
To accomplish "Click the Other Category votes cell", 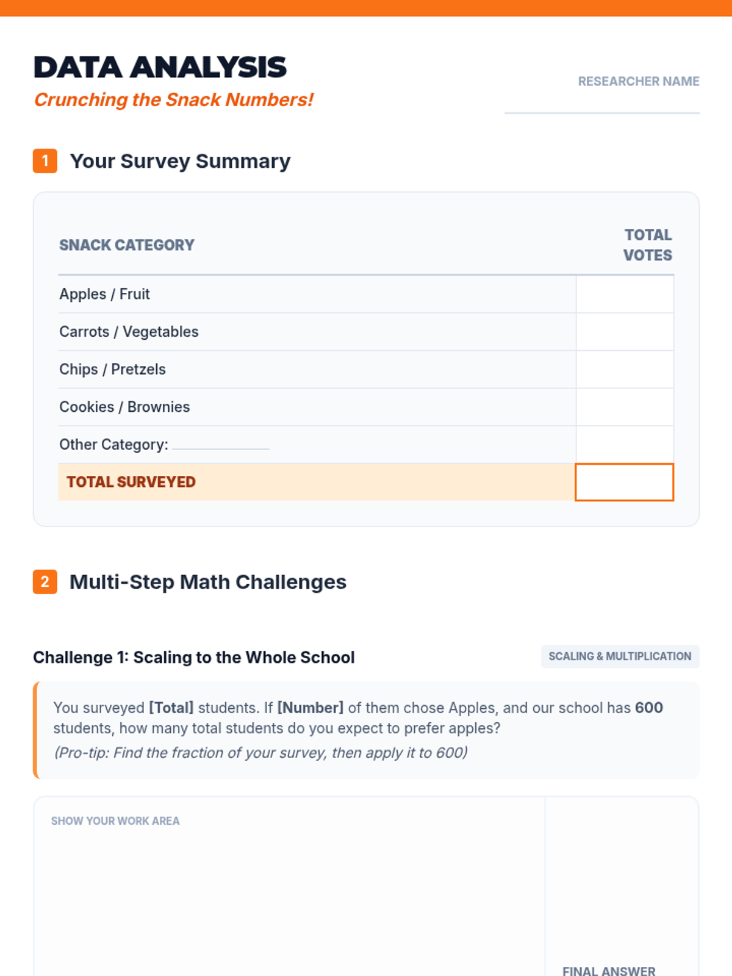I will click(625, 445).
